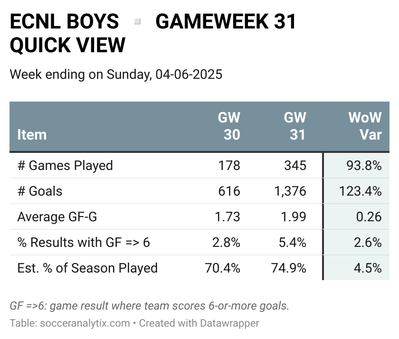Click the GF =>6 footnote text
Image resolution: width=399 pixels, height=339 pixels.
click(x=149, y=306)
